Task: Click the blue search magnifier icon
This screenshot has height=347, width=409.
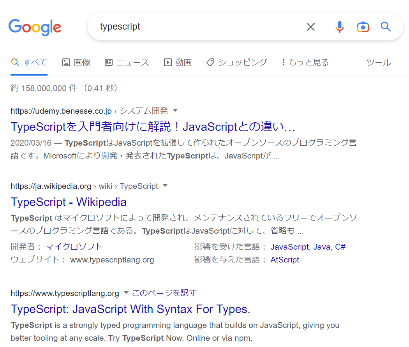Action: click(385, 26)
